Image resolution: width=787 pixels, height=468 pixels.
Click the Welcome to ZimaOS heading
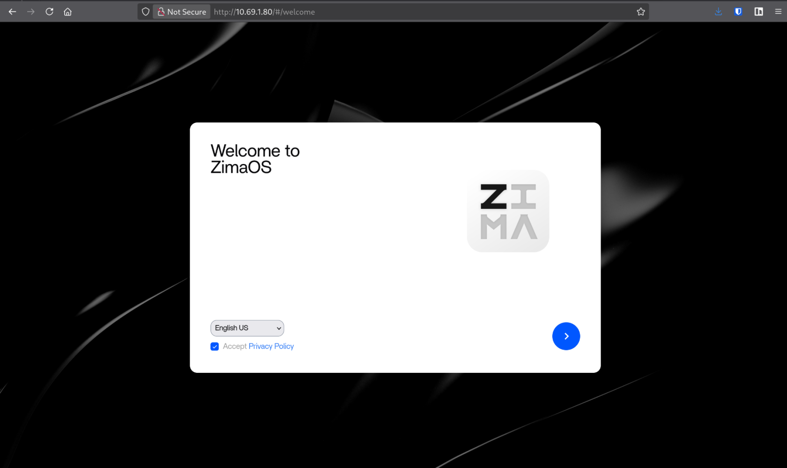[x=255, y=159]
